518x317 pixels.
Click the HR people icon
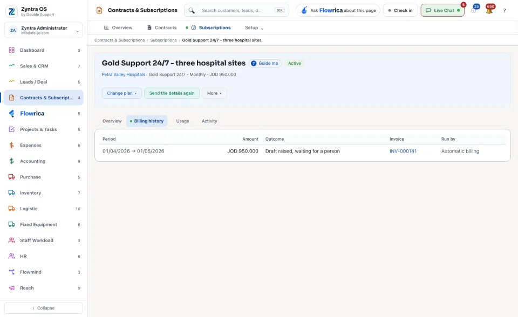coord(11,256)
